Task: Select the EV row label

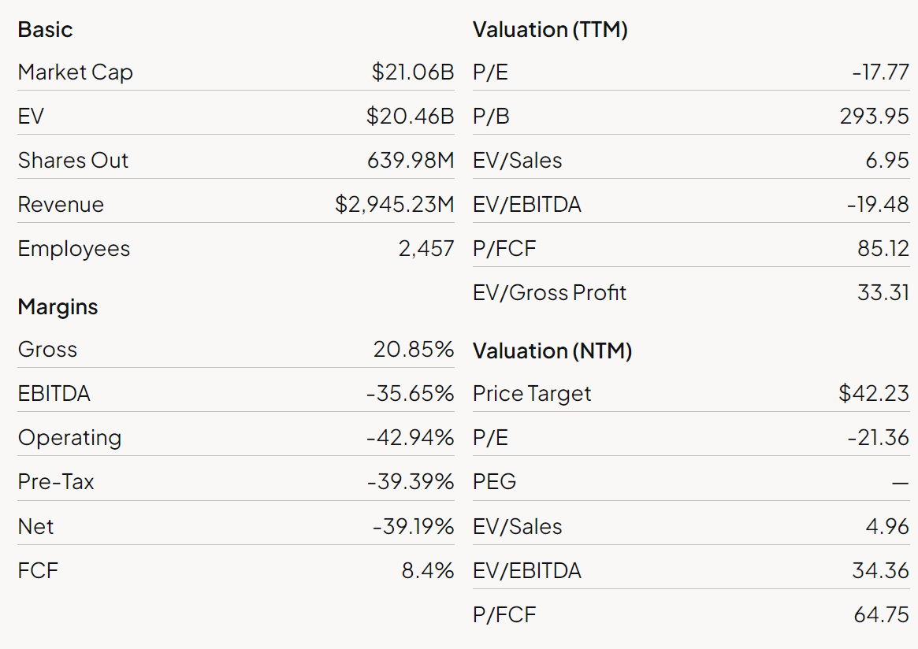Action: tap(31, 117)
